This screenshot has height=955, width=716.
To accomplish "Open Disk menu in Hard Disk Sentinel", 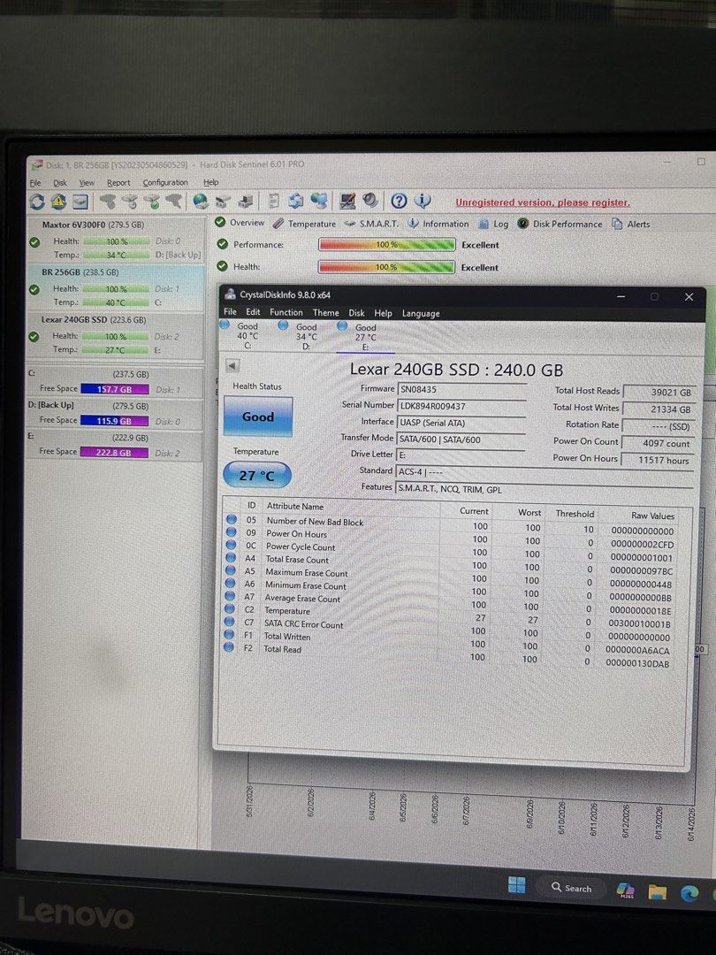I will coord(60,183).
